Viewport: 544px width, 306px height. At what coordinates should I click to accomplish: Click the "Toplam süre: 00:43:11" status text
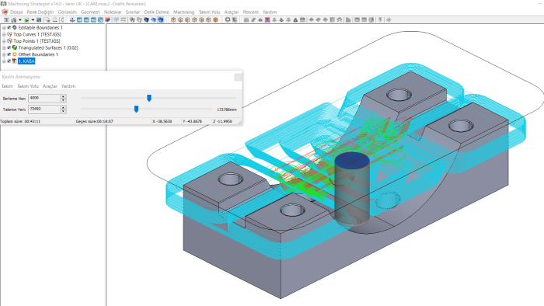(20, 121)
